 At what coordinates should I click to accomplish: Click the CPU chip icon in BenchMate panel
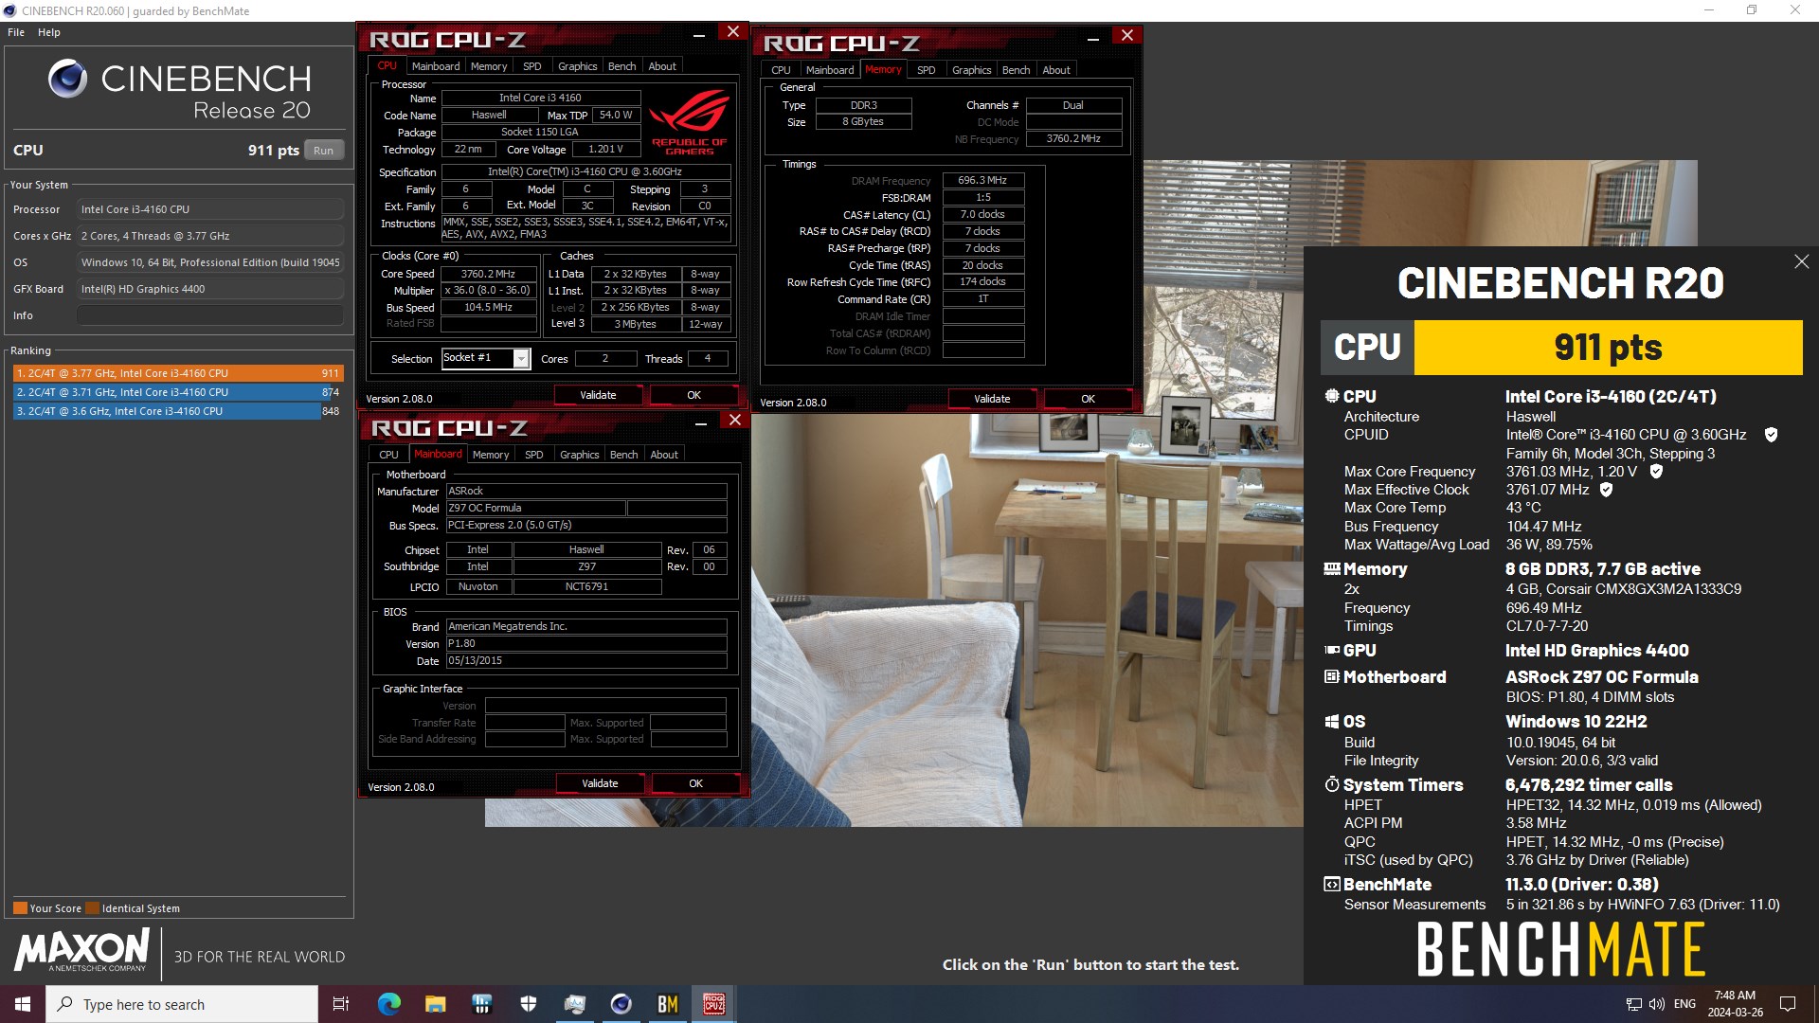click(1332, 396)
